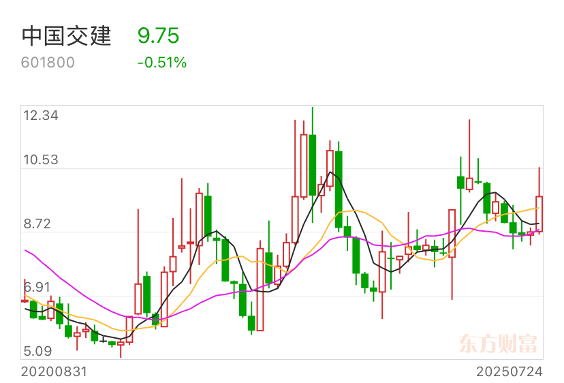Click the 6.91 price axis label

click(x=37, y=288)
